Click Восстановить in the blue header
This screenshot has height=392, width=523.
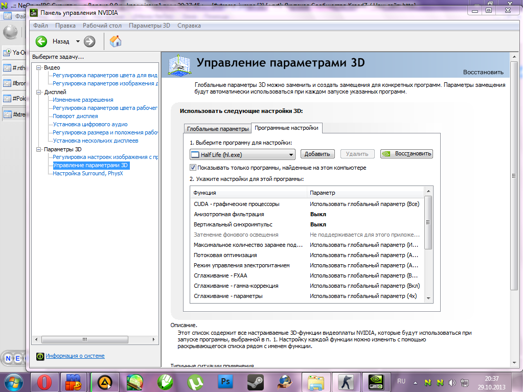pos(483,73)
